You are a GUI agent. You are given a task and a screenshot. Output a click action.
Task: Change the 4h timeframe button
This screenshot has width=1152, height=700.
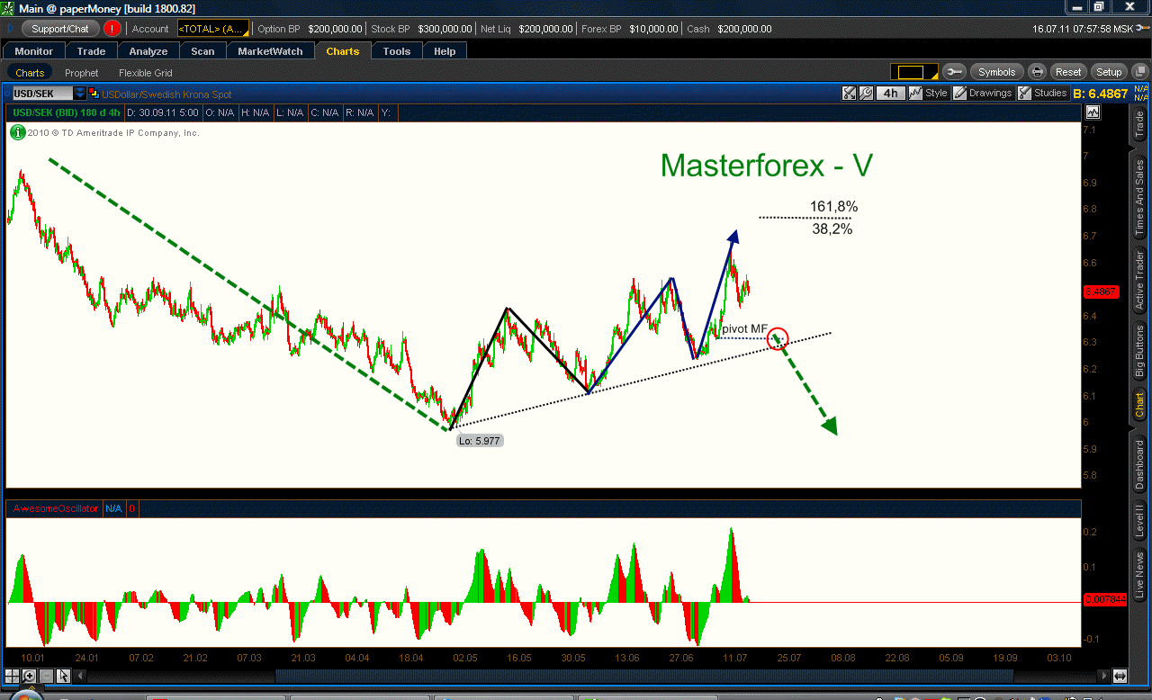pyautogui.click(x=890, y=93)
